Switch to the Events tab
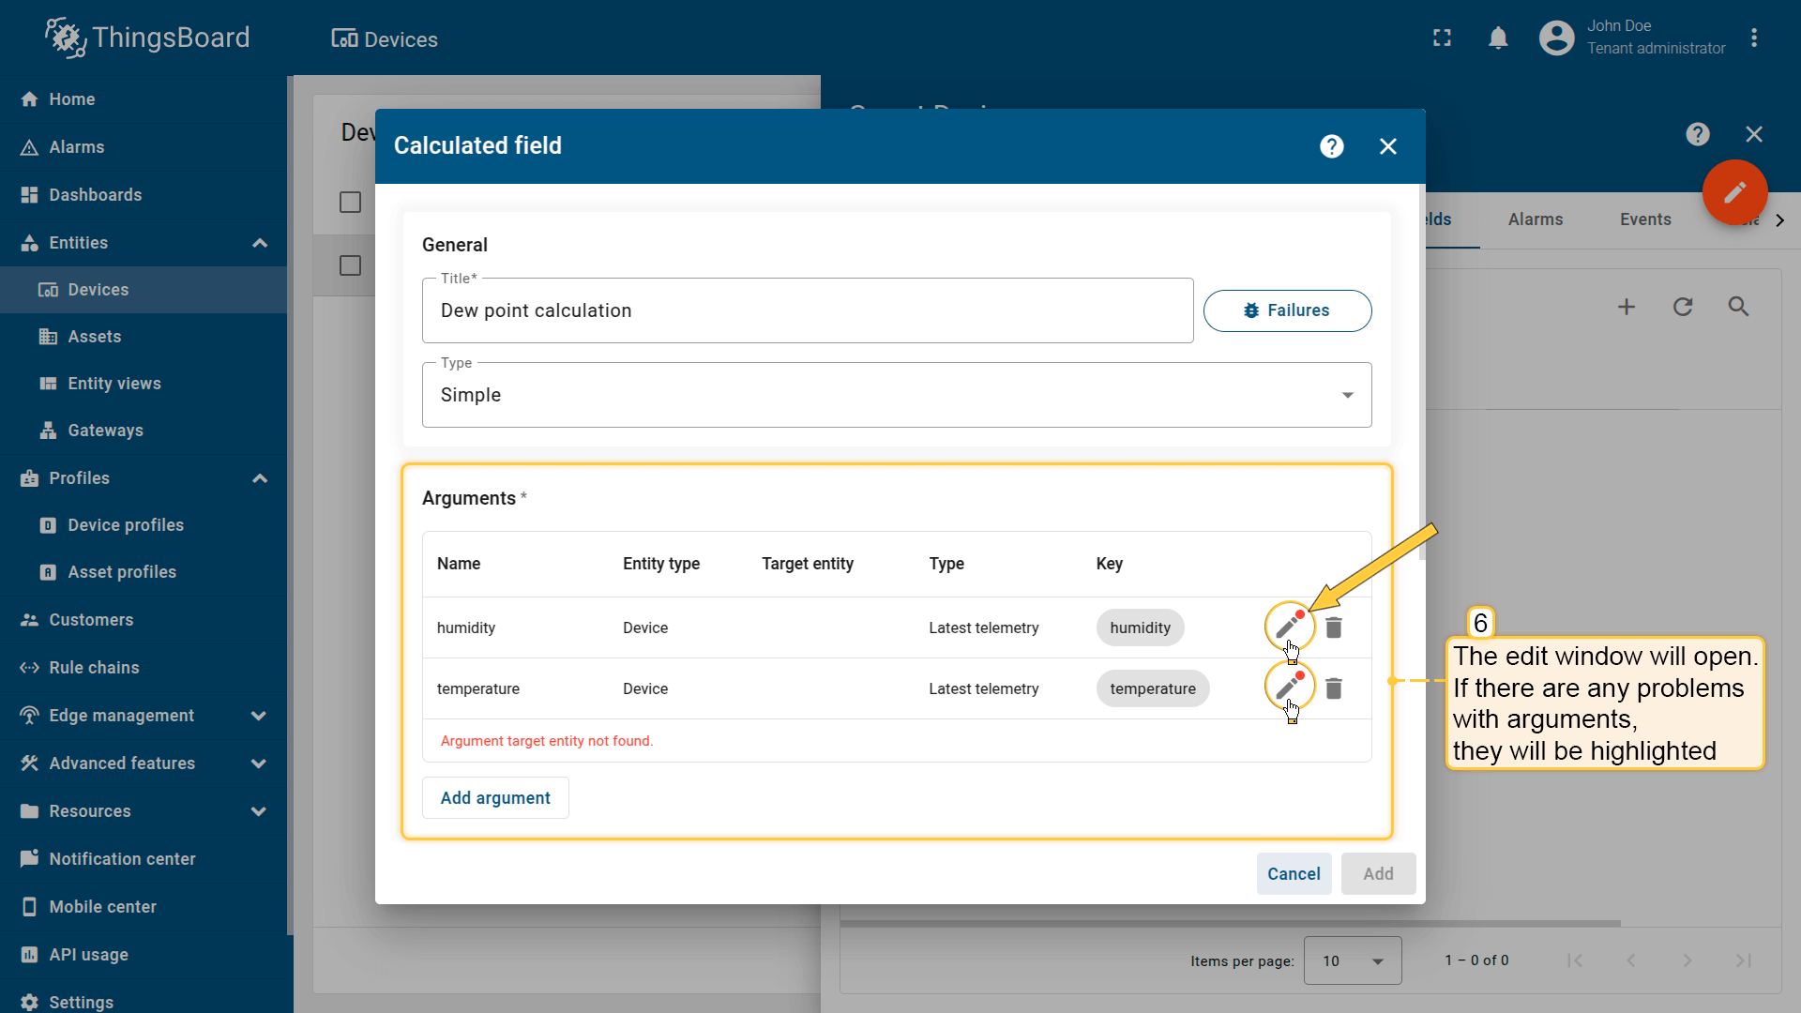Screen dimensions: 1801x1013 point(1644,219)
